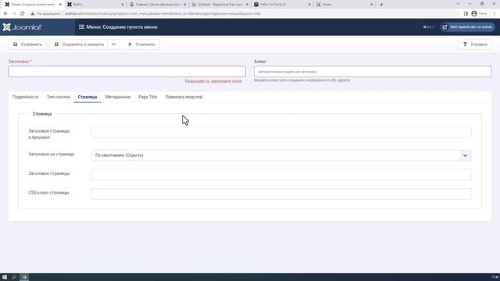
Task: Switch to third browser tab
Action: (x=157, y=5)
